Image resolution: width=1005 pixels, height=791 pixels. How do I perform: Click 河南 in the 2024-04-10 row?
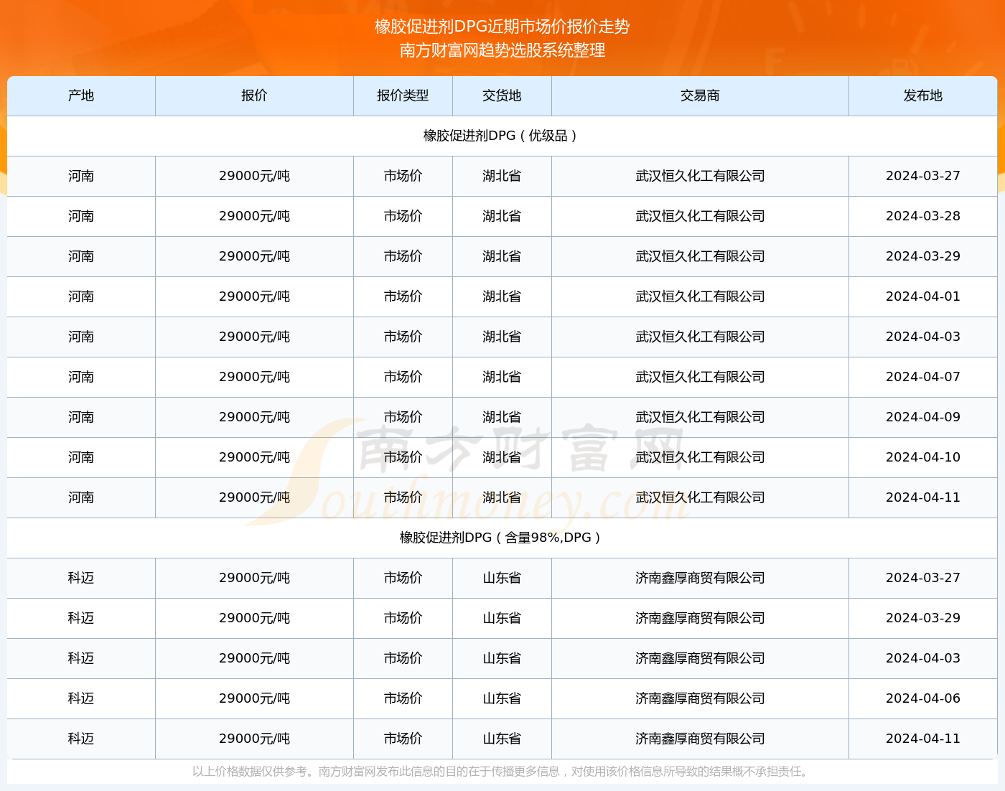pos(81,457)
